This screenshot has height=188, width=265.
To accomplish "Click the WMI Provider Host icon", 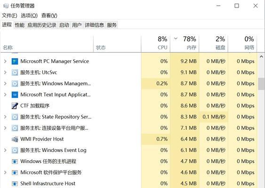I will pyautogui.click(x=15, y=139).
